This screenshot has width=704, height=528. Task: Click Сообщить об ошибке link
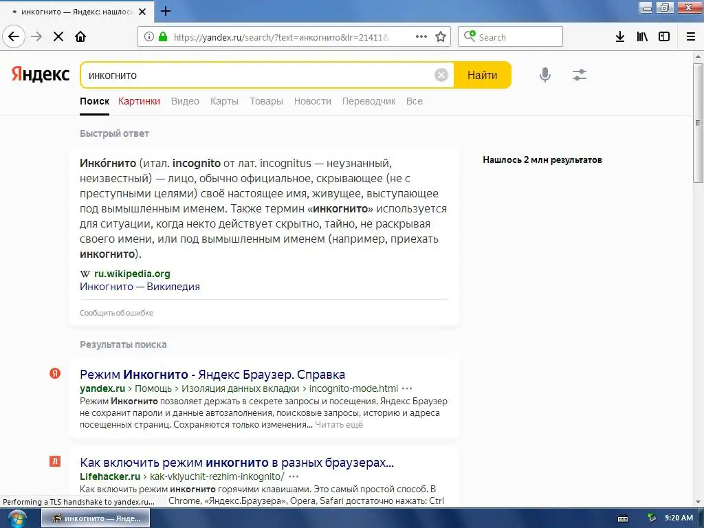point(116,313)
